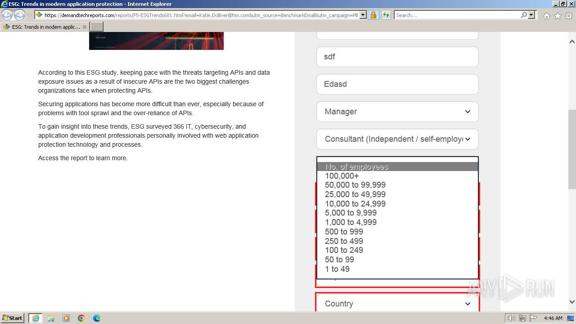Click the address bar URL field

[201, 15]
